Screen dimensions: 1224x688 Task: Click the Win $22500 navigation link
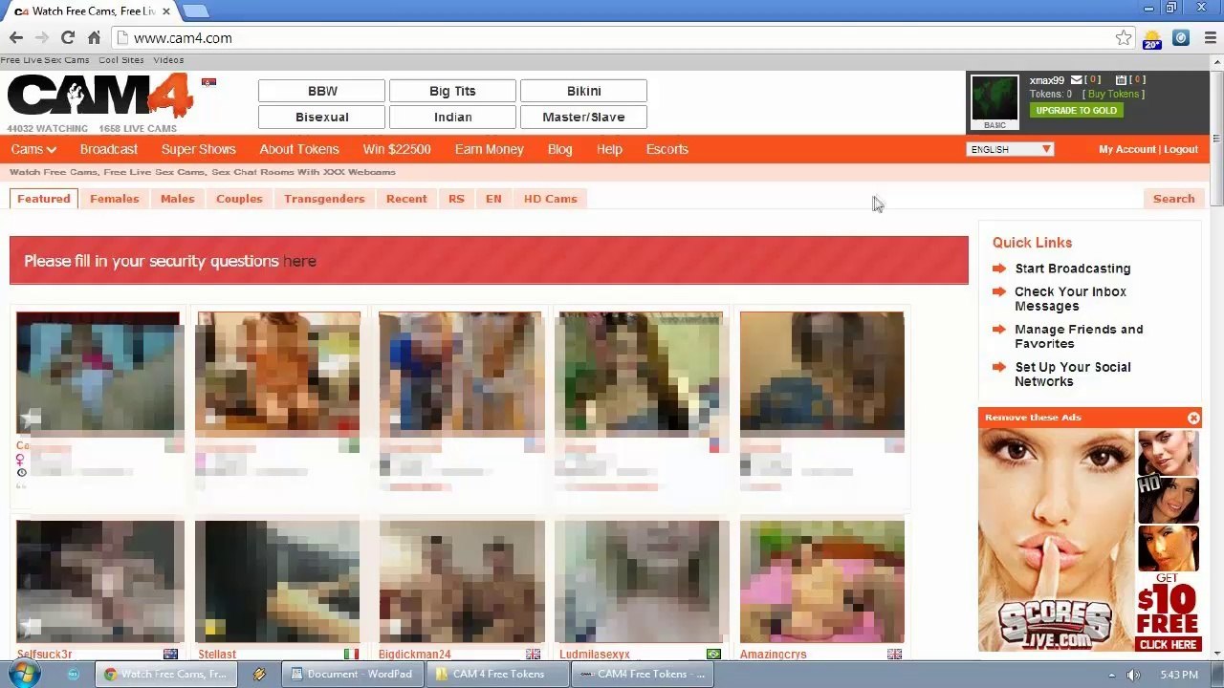[397, 149]
